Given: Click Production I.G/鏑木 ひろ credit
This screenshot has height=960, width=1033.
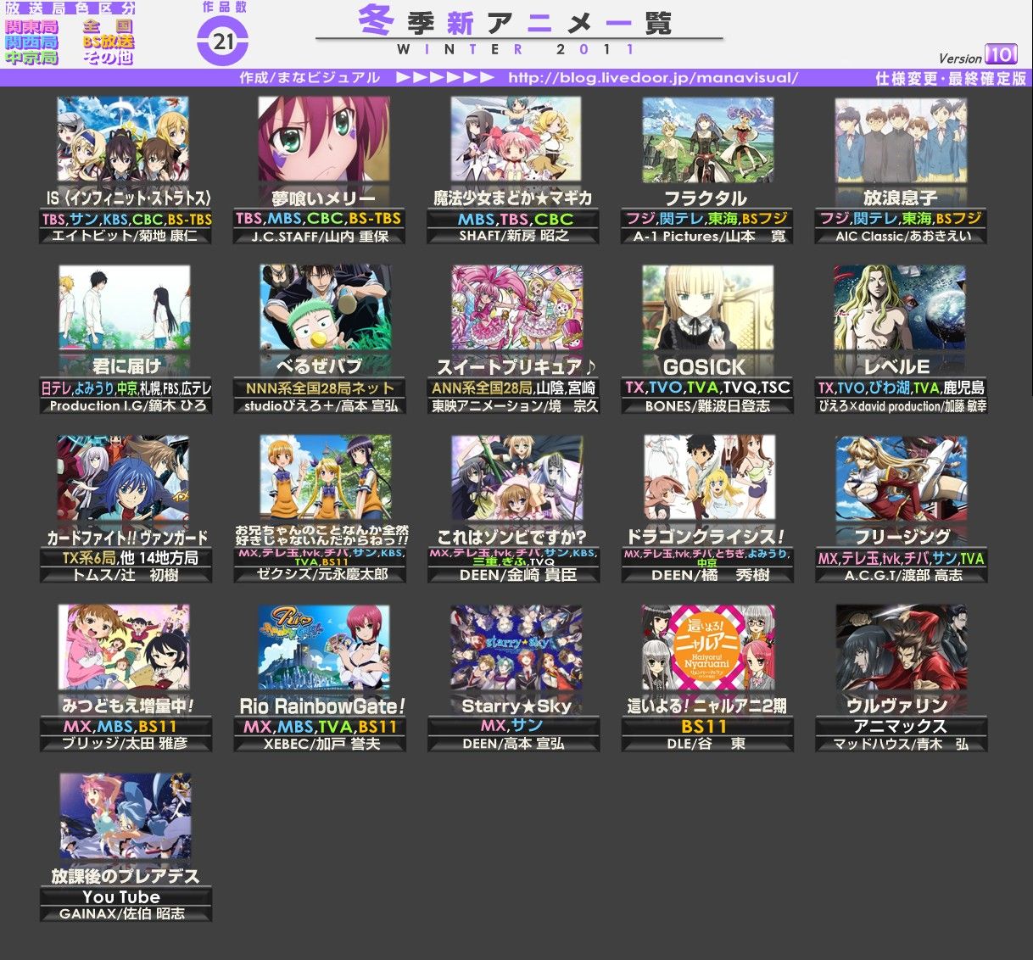Looking at the screenshot, I should [127, 406].
